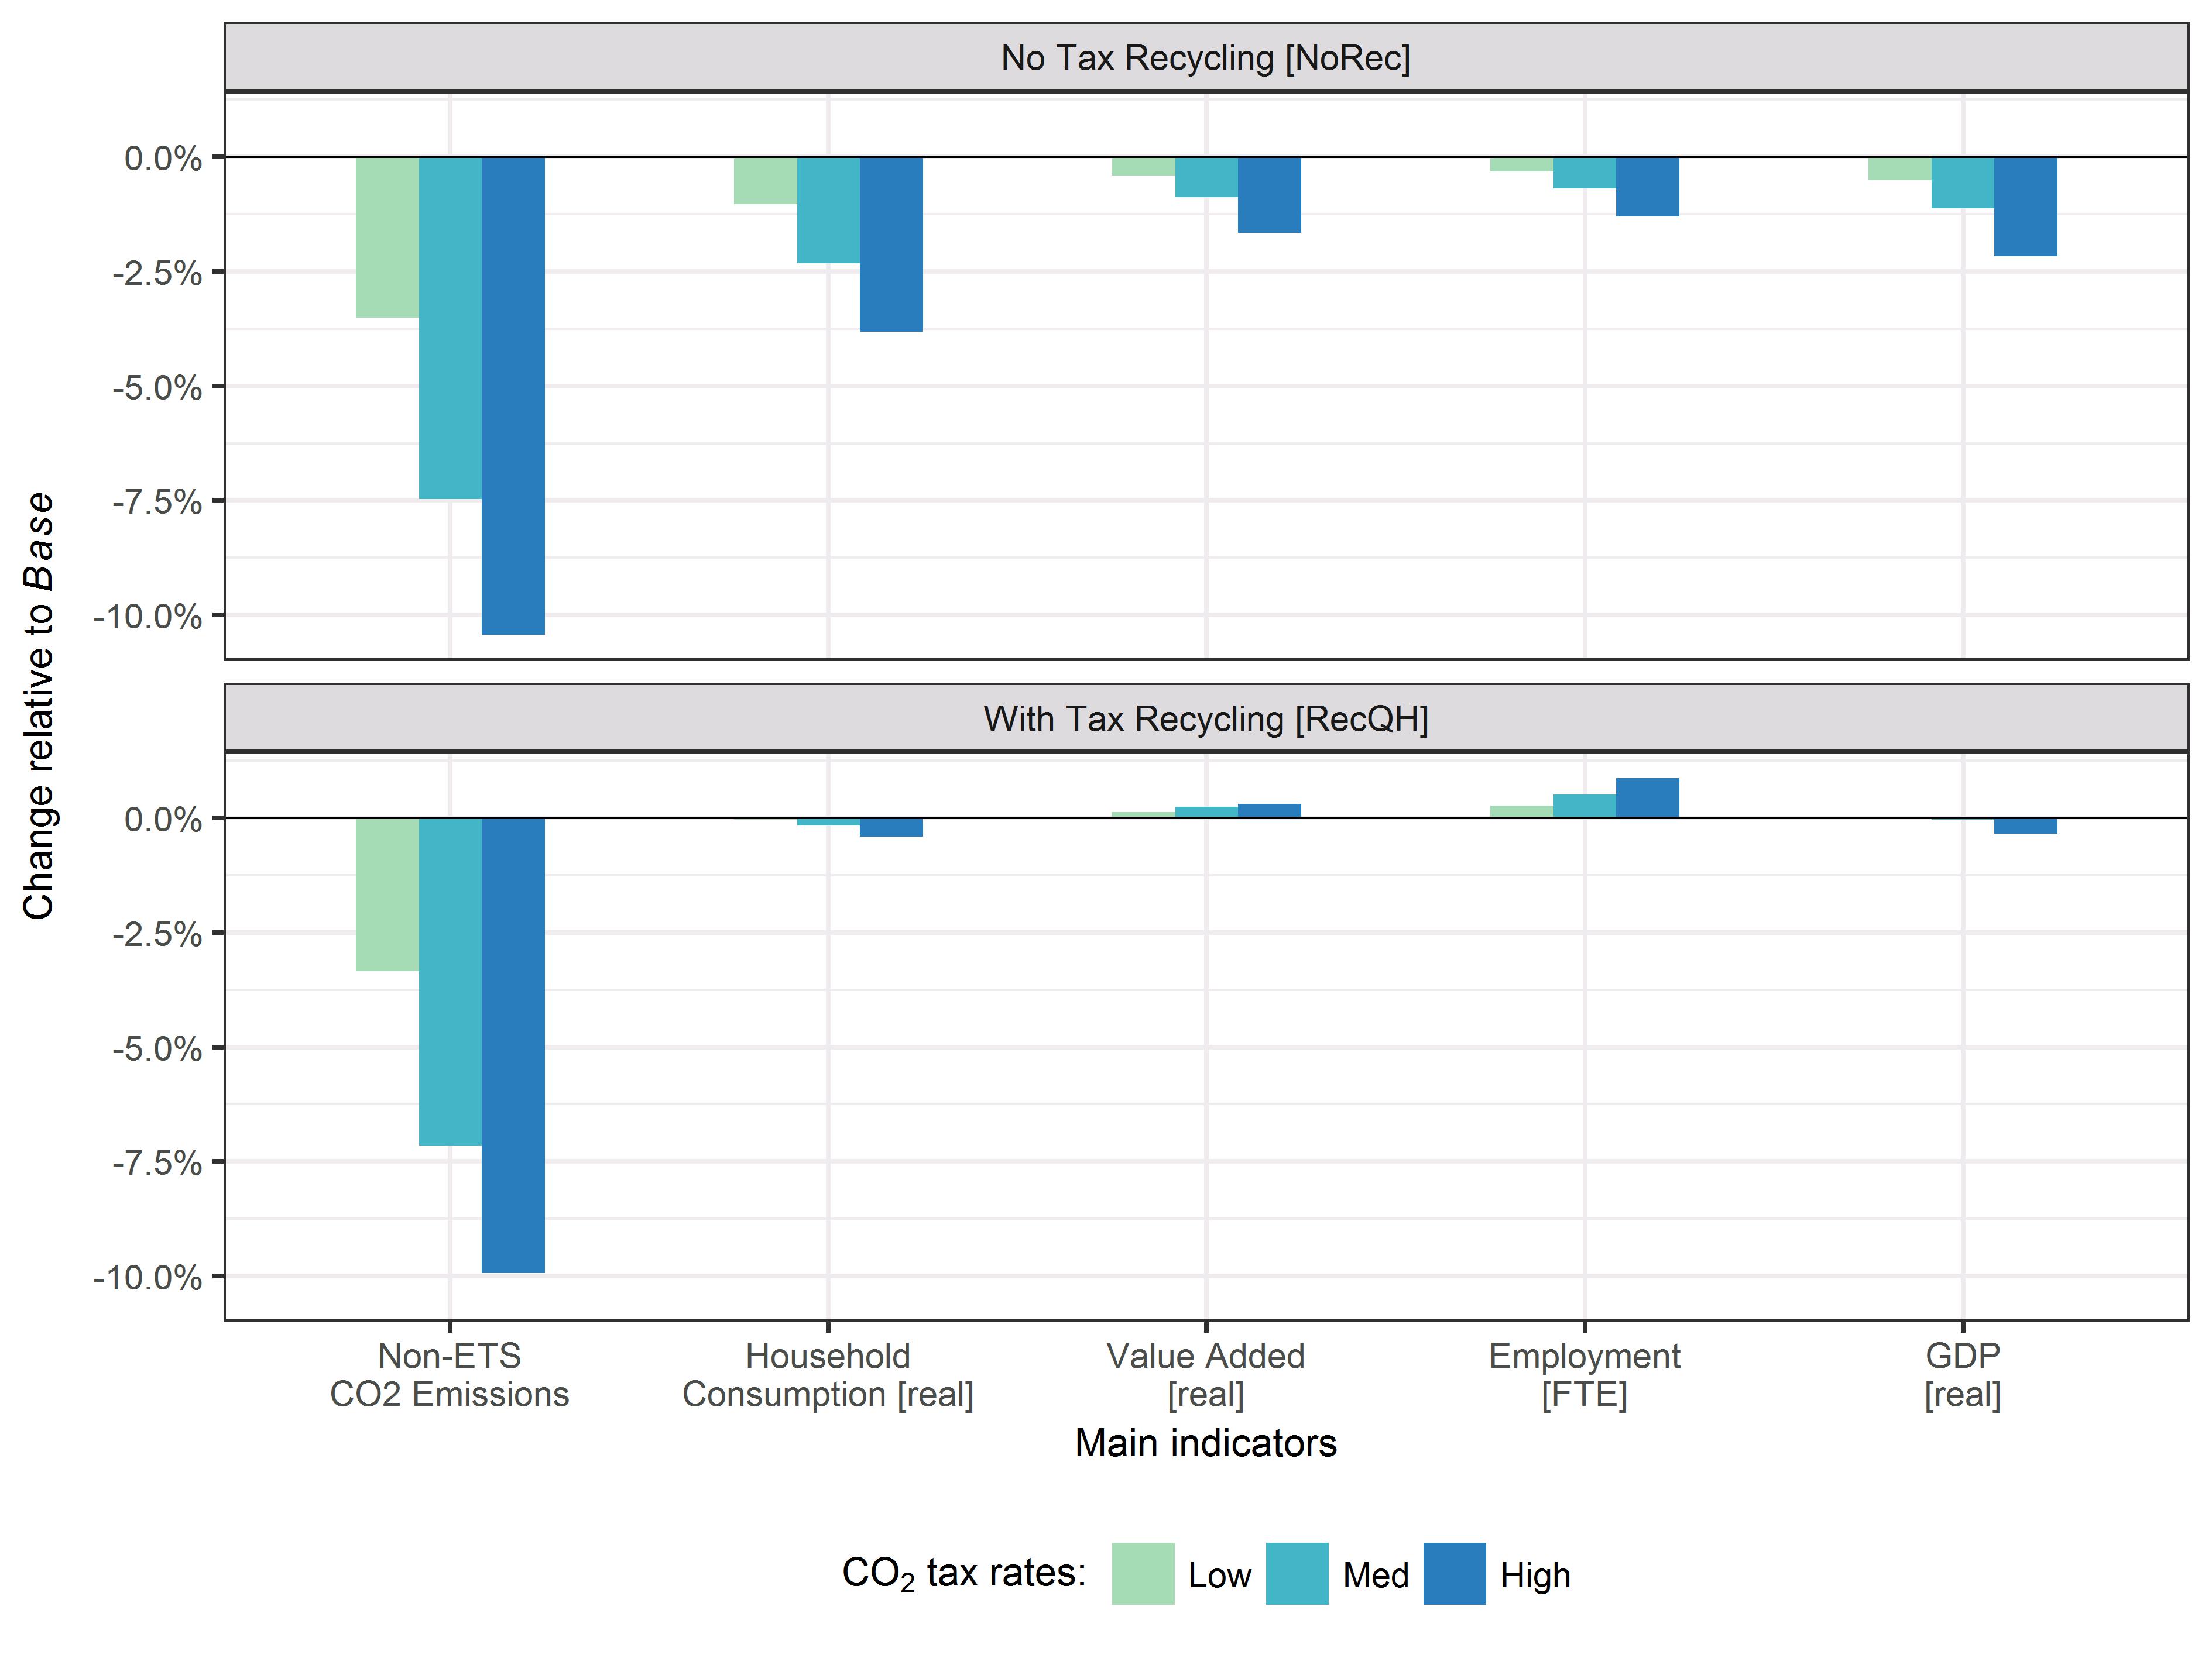Click the High Non-ETS emissions bar in RecQH panel
The height and width of the screenshot is (1658, 2212).
(513, 1044)
